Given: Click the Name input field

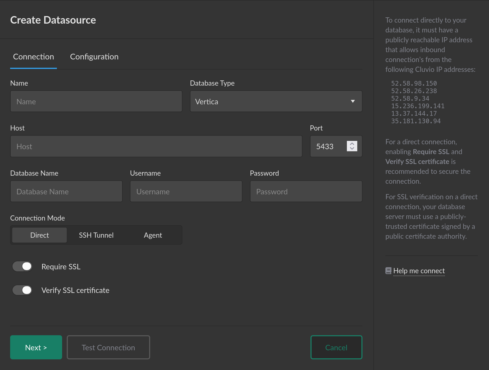Looking at the screenshot, I should [x=96, y=101].
